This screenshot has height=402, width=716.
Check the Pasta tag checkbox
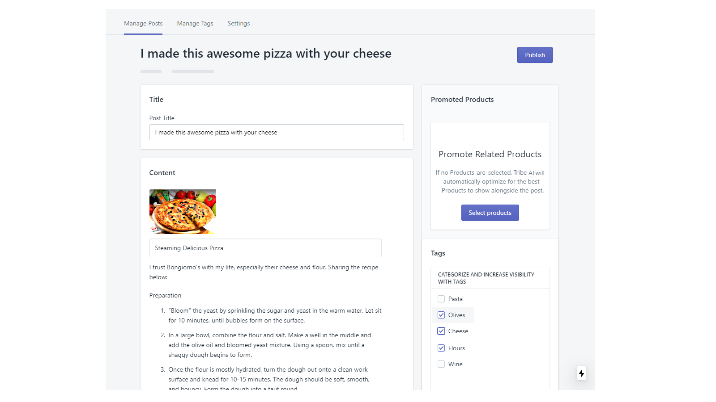click(x=441, y=299)
